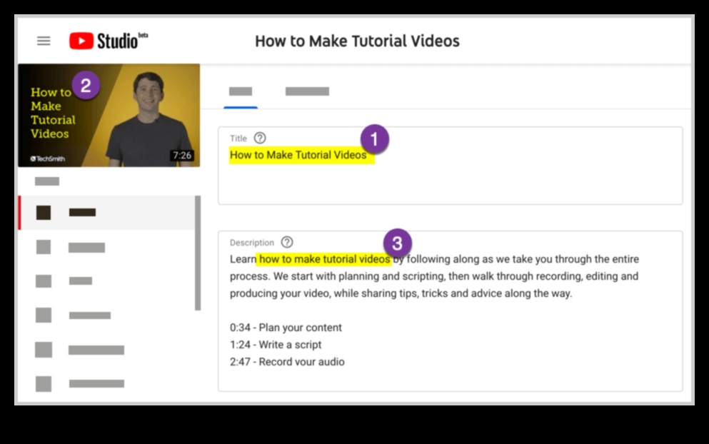Click the 2:47 Record your audio timestamp
The height and width of the screenshot is (444, 709).
coord(287,362)
